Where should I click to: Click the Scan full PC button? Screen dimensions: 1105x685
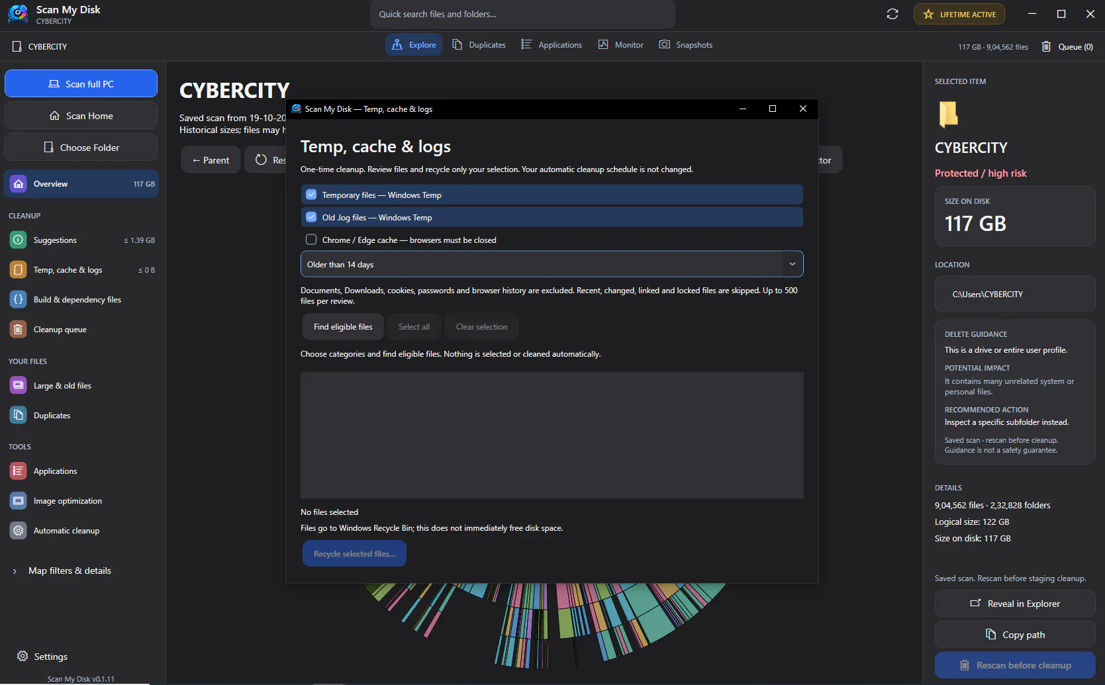(x=81, y=84)
